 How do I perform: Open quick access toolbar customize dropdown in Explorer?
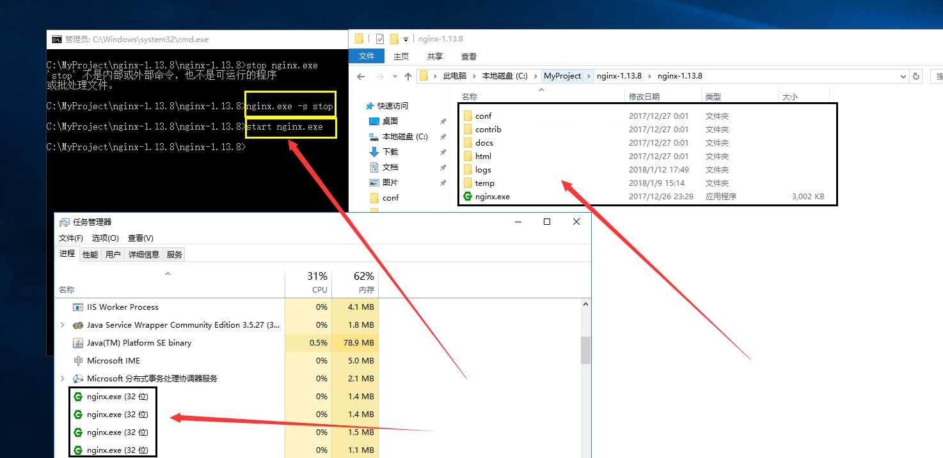click(406, 39)
